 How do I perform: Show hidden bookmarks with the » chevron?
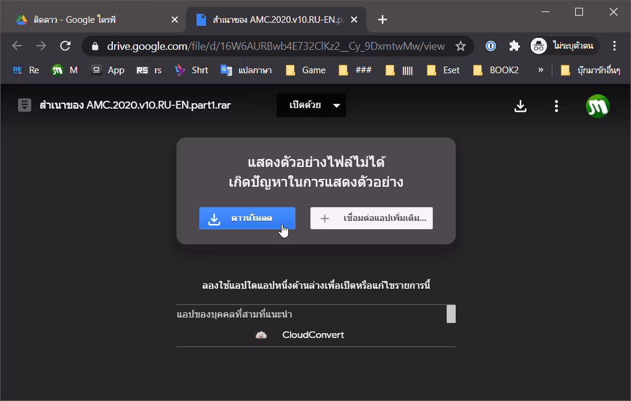coord(540,70)
